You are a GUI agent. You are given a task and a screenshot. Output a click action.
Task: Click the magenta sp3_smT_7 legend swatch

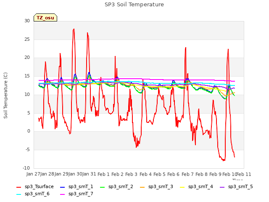[63, 194]
